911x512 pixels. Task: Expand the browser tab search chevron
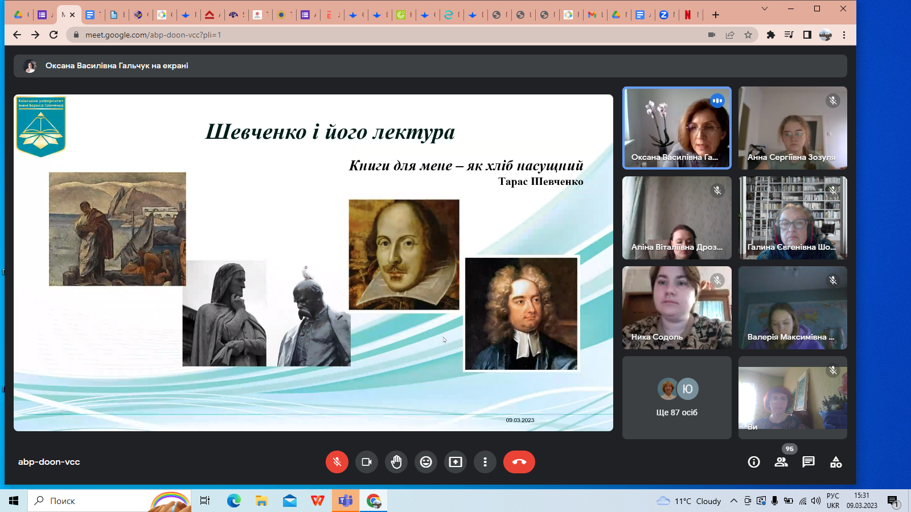coord(765,9)
